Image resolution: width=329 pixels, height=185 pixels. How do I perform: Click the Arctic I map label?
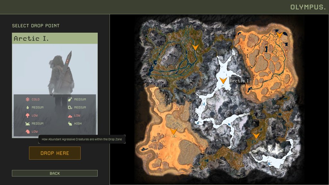pyautogui.click(x=239, y=81)
